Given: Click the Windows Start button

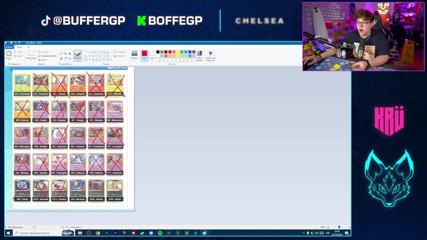Looking at the screenshot, I should pos(8,233).
